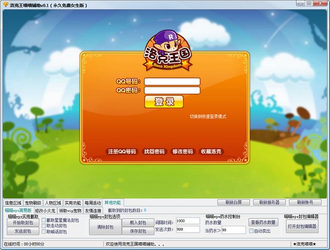This screenshot has height=250, width=330.
Task: Go to the 实用功能 tab
Action: tap(73, 203)
